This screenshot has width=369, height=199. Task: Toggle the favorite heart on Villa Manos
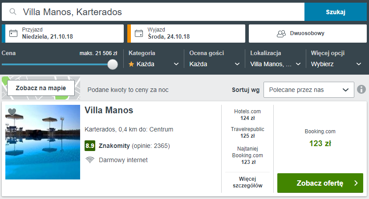pyautogui.click(x=12, y=112)
